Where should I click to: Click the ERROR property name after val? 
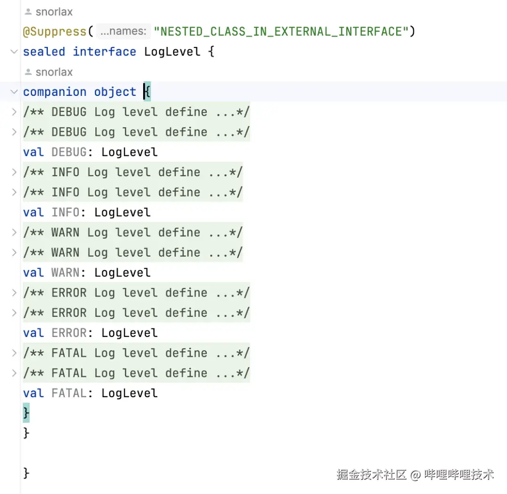(69, 333)
